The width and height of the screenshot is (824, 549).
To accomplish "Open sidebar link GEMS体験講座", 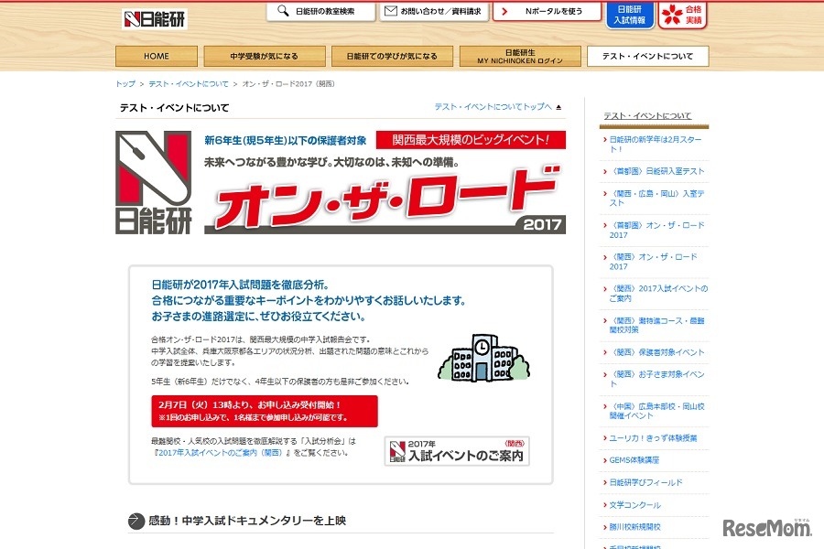I will pyautogui.click(x=634, y=460).
